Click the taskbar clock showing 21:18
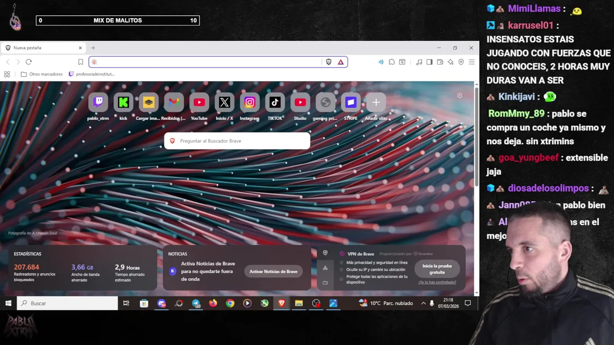614x345 pixels. click(448, 303)
